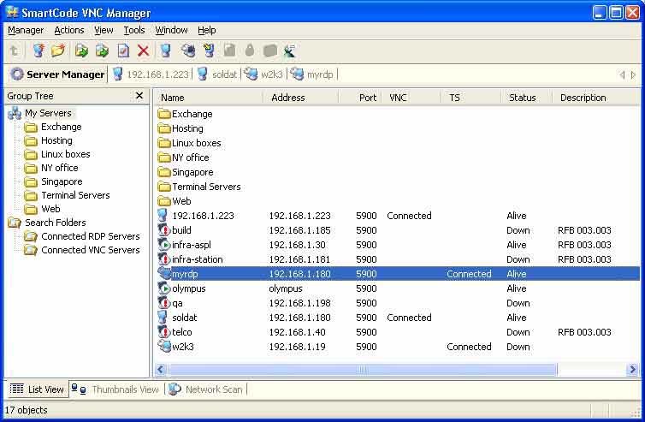The image size is (645, 422).
Task: Select Singapore in the Group Tree
Action: 62,181
